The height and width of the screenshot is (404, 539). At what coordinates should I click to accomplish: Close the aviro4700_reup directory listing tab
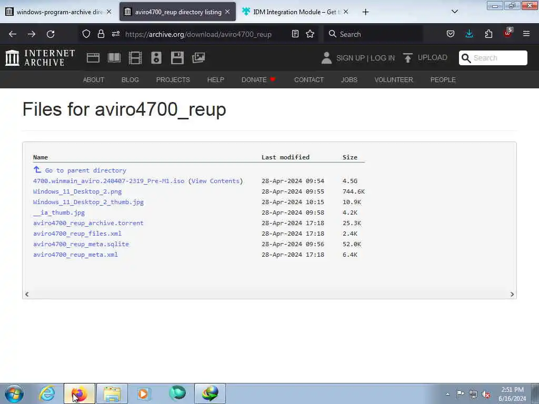pos(227,12)
